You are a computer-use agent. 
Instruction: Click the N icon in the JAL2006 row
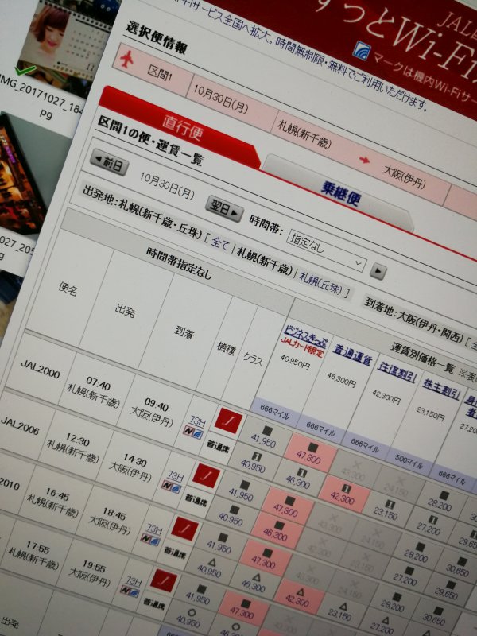[x=168, y=485]
